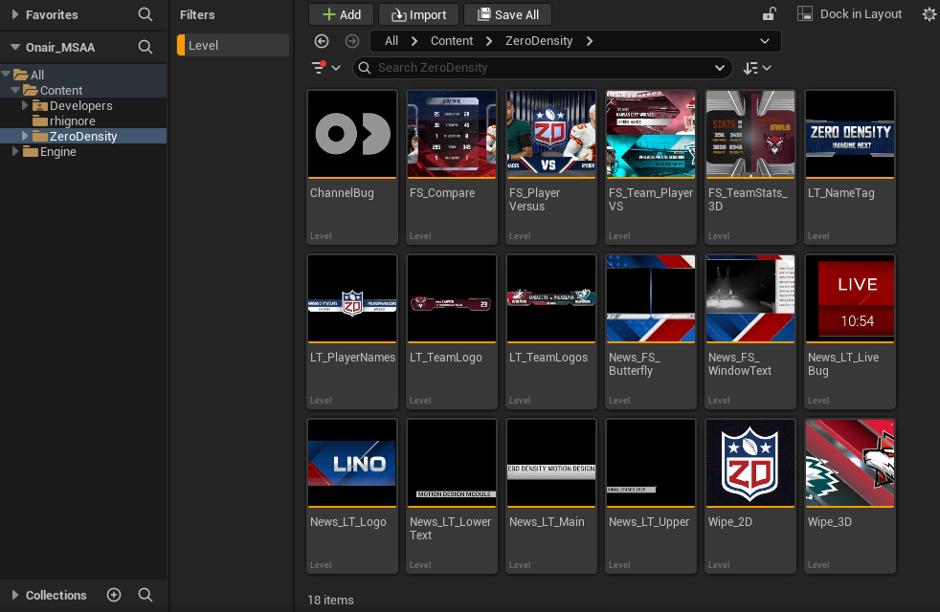Click the lock icon next to Dock in Layout
Screen dimensions: 940x612
point(769,14)
